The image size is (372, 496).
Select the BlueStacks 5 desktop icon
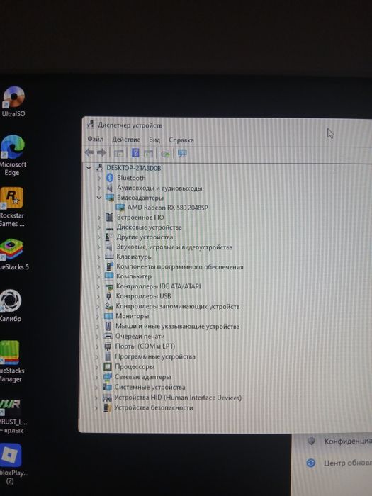(x=13, y=254)
